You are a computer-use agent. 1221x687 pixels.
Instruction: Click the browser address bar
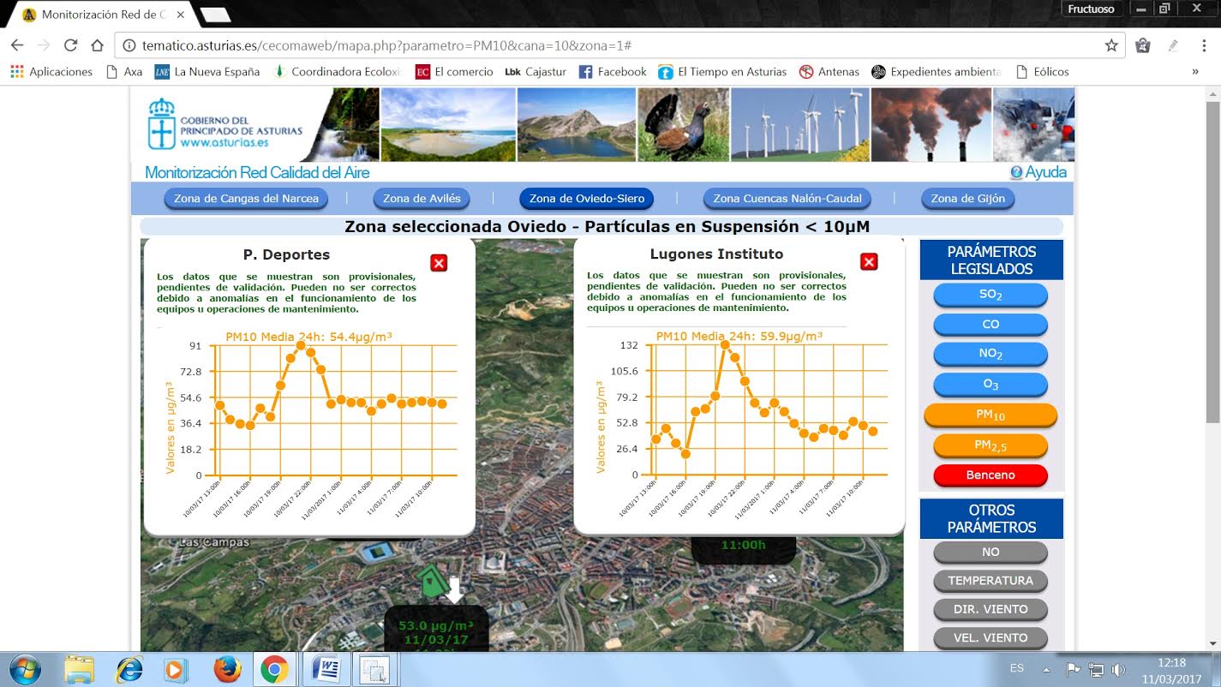pos(600,45)
